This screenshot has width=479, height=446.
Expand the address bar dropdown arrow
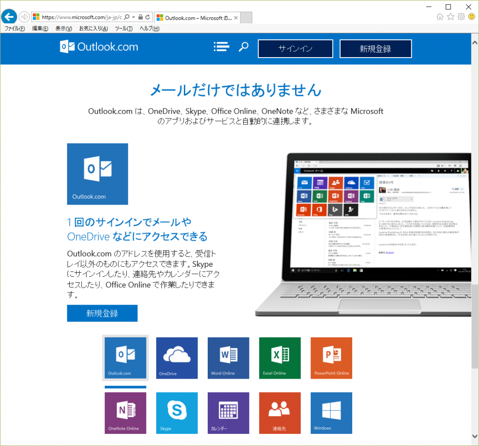pyautogui.click(x=133, y=17)
